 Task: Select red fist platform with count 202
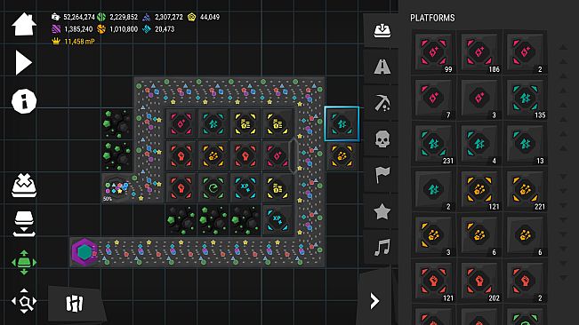coord(479,281)
